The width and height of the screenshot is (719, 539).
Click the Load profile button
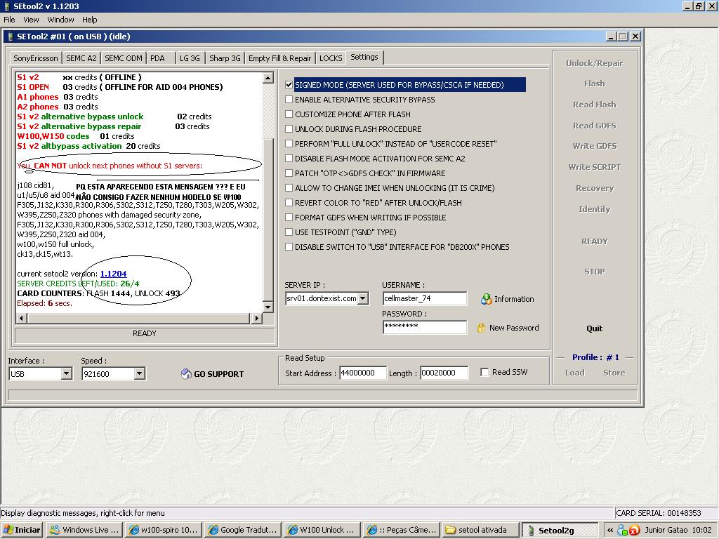pyautogui.click(x=574, y=373)
